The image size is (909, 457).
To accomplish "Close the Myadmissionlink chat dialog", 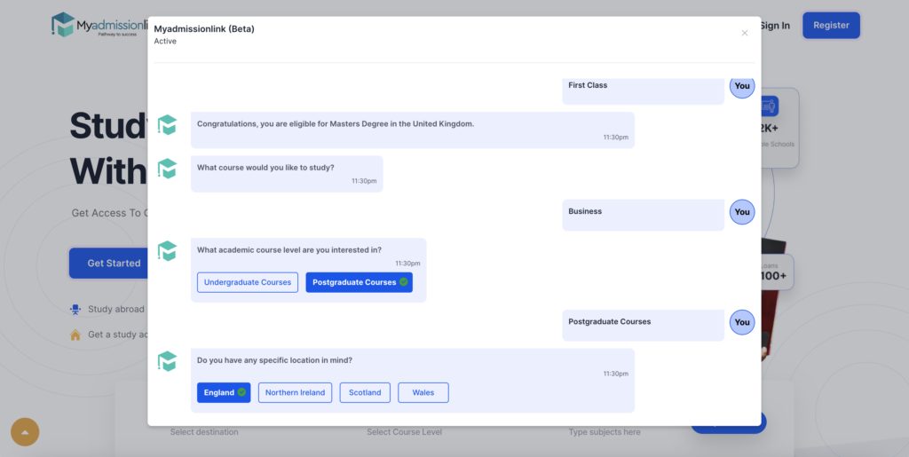I will [744, 33].
